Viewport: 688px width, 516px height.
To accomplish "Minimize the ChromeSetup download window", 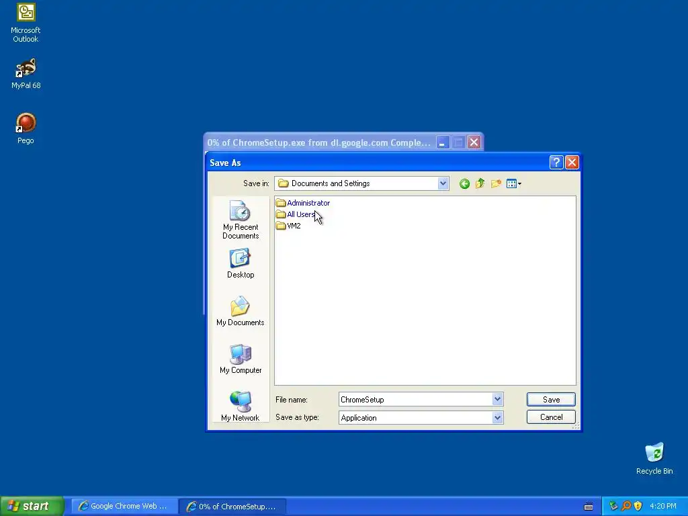I will [x=443, y=142].
